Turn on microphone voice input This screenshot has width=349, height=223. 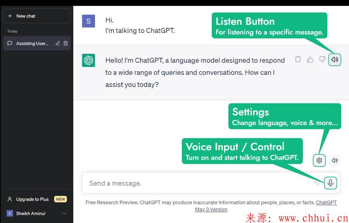[330, 183]
